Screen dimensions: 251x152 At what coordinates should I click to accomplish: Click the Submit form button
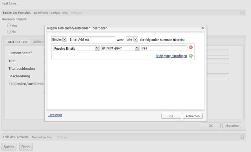[x=9, y=147]
